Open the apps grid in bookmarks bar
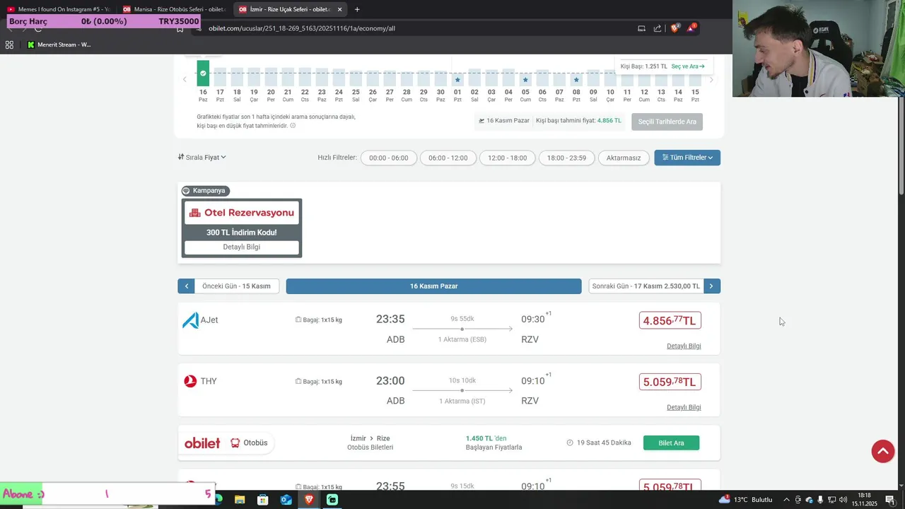This screenshot has width=905, height=509. tap(9, 45)
